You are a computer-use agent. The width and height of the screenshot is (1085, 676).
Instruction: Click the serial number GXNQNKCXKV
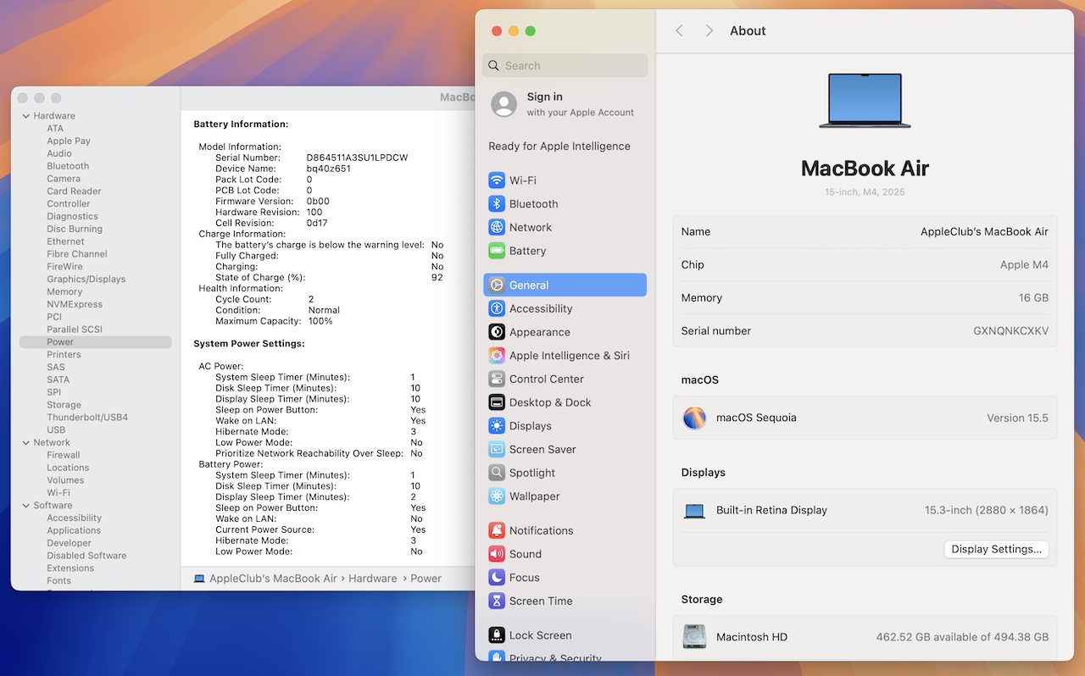click(1010, 331)
